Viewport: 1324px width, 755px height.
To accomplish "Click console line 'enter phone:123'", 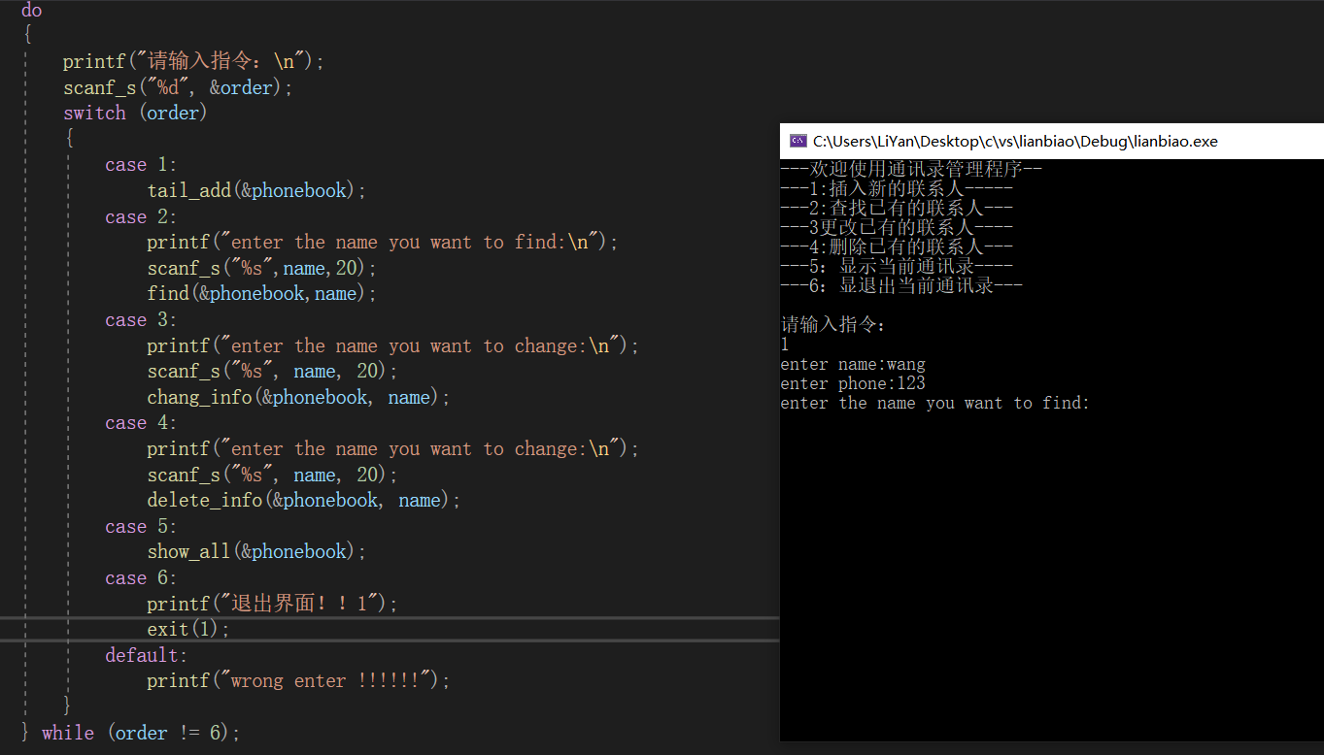I will tap(853, 383).
